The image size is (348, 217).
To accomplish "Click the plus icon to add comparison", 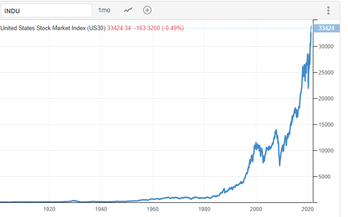I will [147, 10].
